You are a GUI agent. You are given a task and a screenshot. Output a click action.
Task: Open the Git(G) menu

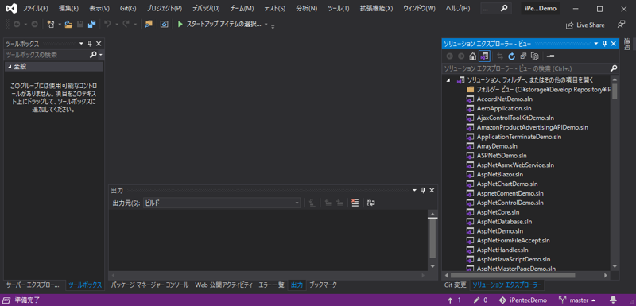[x=128, y=9]
